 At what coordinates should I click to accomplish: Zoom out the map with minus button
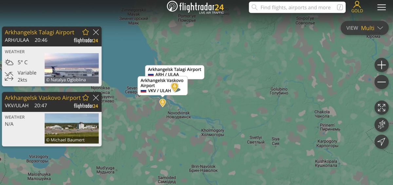(382, 82)
